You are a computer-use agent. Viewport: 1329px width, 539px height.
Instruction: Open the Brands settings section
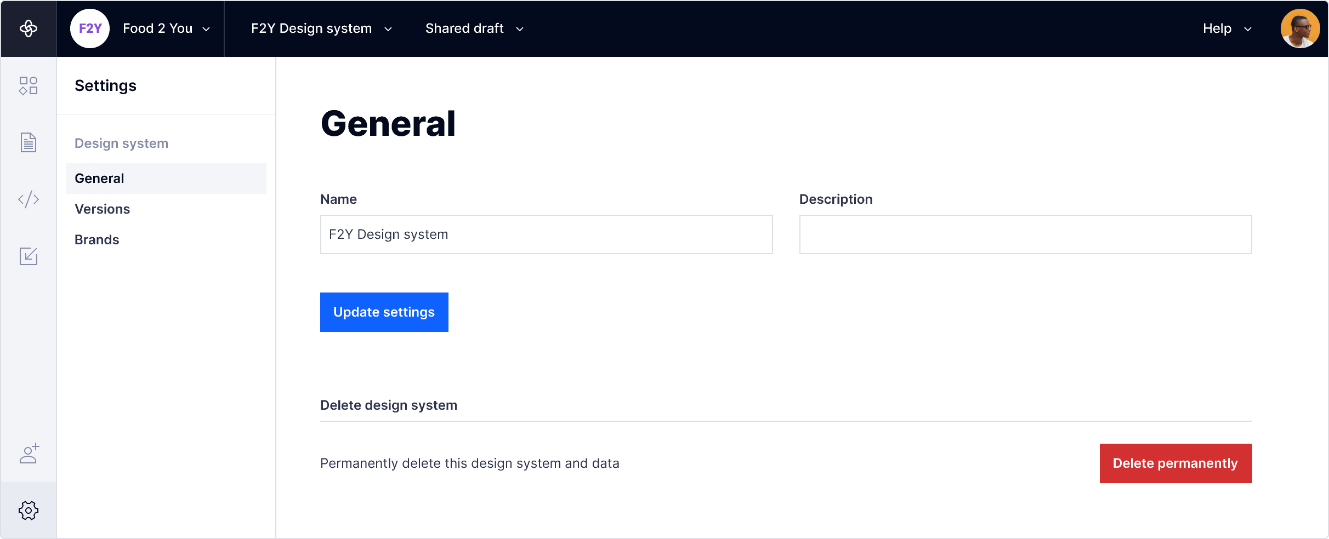[97, 239]
